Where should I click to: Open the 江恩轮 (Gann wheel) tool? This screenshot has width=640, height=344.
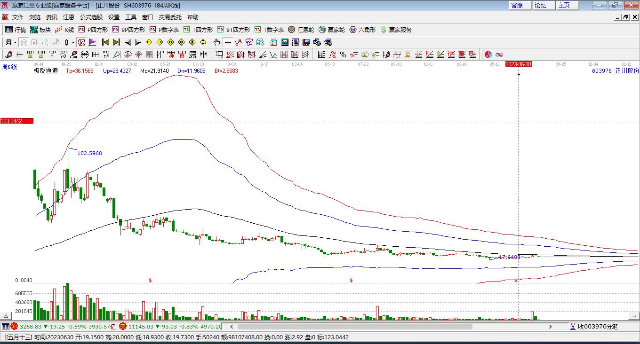coord(301,30)
